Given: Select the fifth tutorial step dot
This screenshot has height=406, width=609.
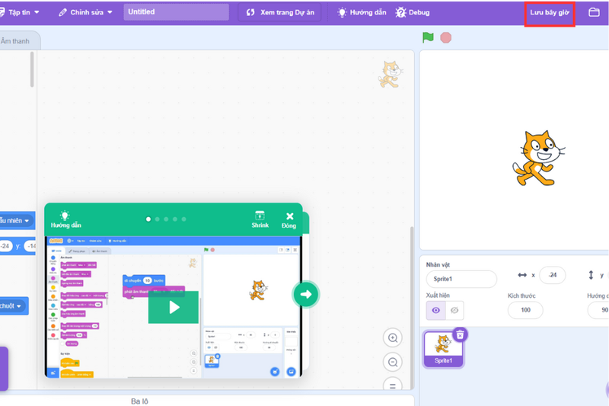Looking at the screenshot, I should (184, 219).
